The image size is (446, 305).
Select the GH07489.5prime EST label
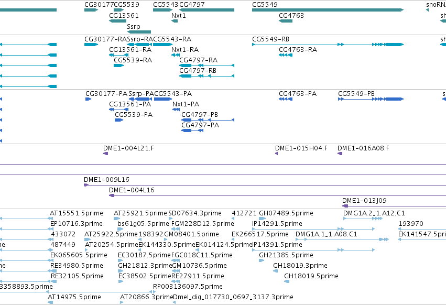[x=286, y=213]
